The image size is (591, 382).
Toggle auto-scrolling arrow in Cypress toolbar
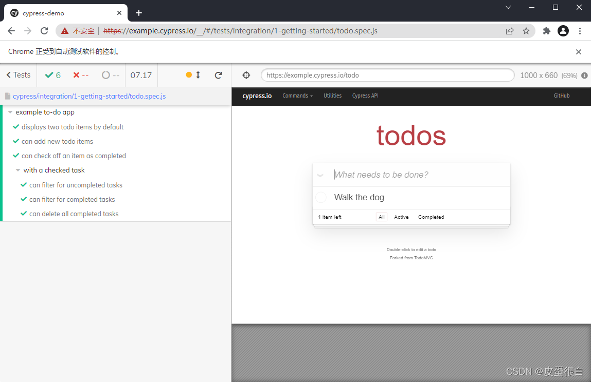click(198, 75)
